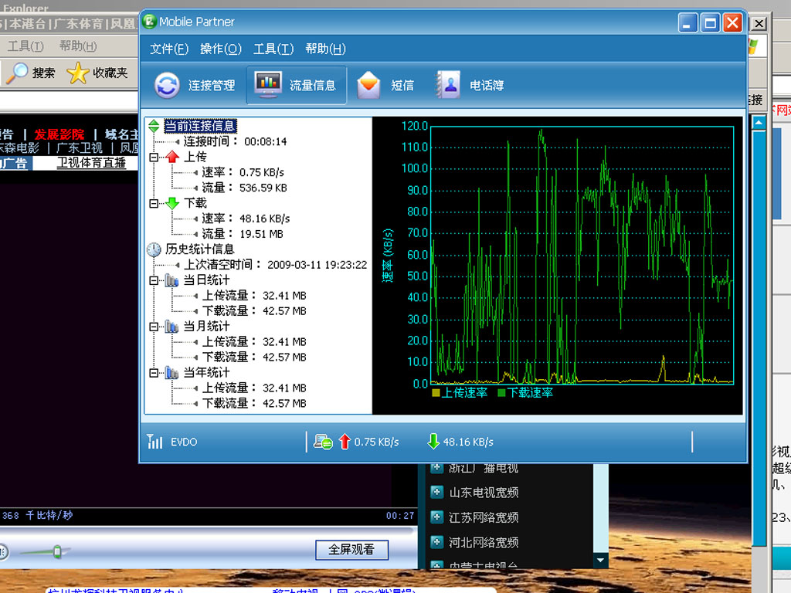Image resolution: width=791 pixels, height=593 pixels.
Task: Click the EVDO signal strength icon
Action: (x=154, y=442)
